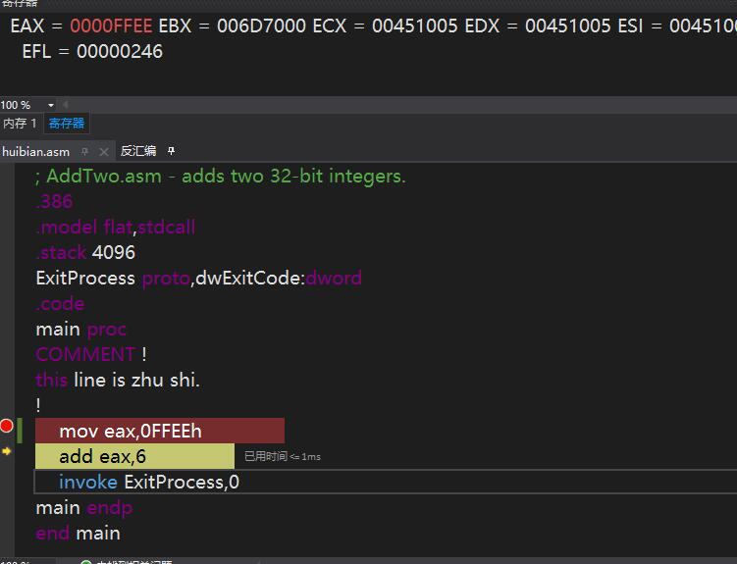Click the '.386' directive line
Screen dimensions: 737x564
click(54, 202)
